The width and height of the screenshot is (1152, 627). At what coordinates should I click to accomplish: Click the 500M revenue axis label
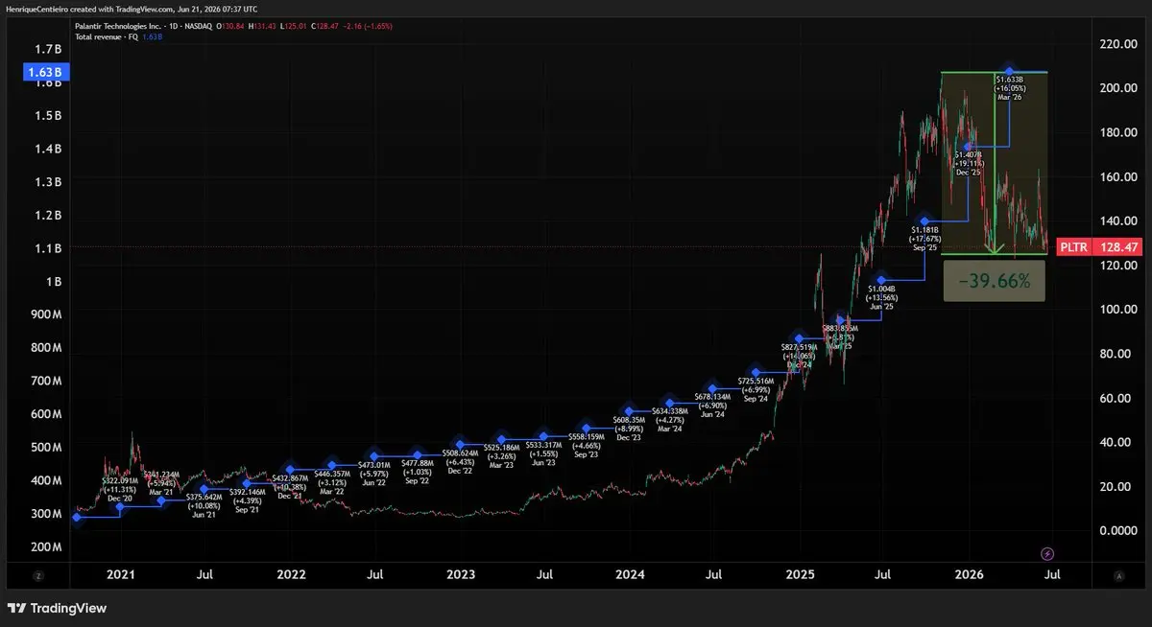coord(45,447)
